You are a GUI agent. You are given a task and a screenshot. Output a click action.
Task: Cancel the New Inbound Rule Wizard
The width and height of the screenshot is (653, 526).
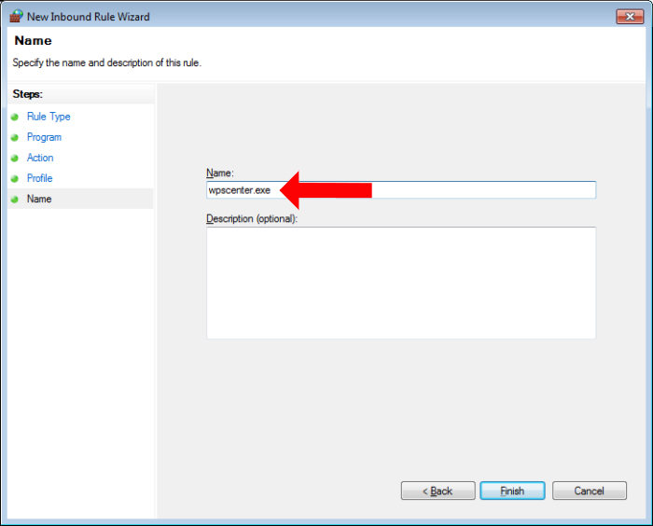pos(590,491)
